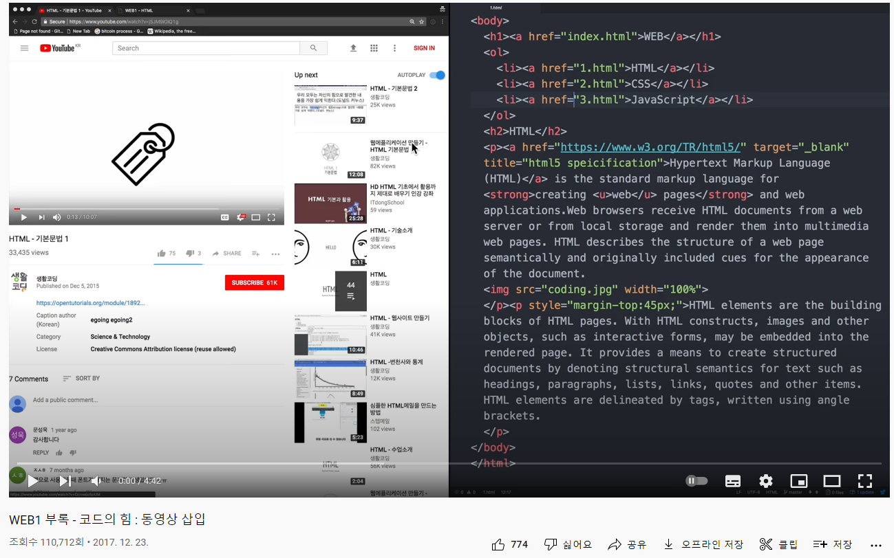Toggle subtitles in the main player controls

coord(733,480)
